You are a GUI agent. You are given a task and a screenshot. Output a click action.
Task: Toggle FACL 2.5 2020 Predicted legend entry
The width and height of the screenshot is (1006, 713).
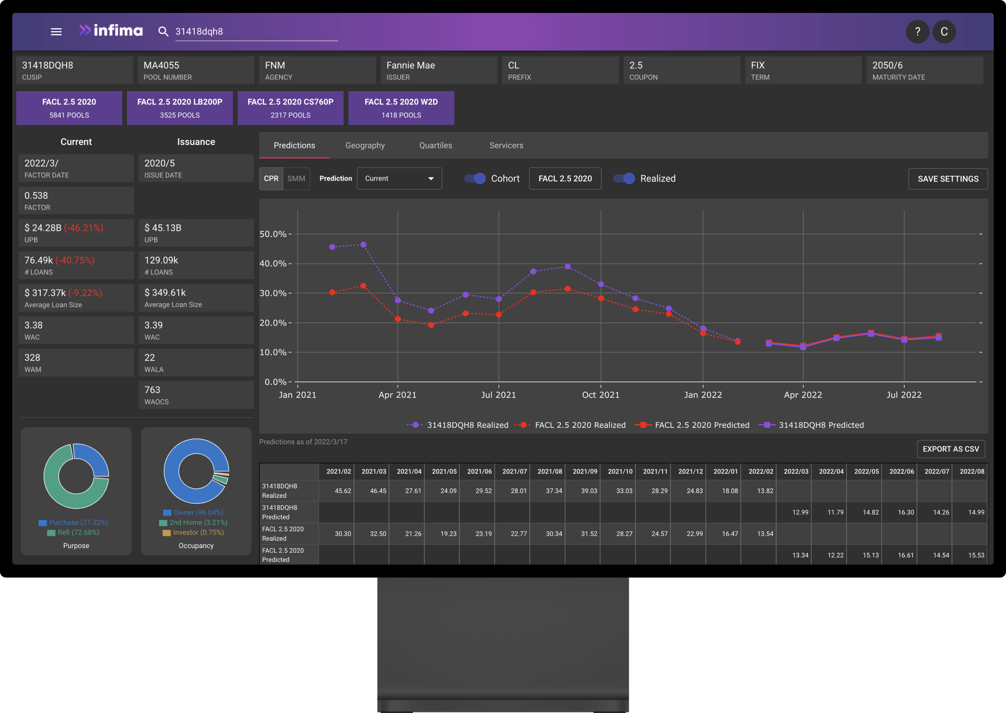pos(692,425)
